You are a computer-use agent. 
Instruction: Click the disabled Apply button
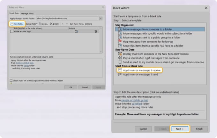[99, 87]
